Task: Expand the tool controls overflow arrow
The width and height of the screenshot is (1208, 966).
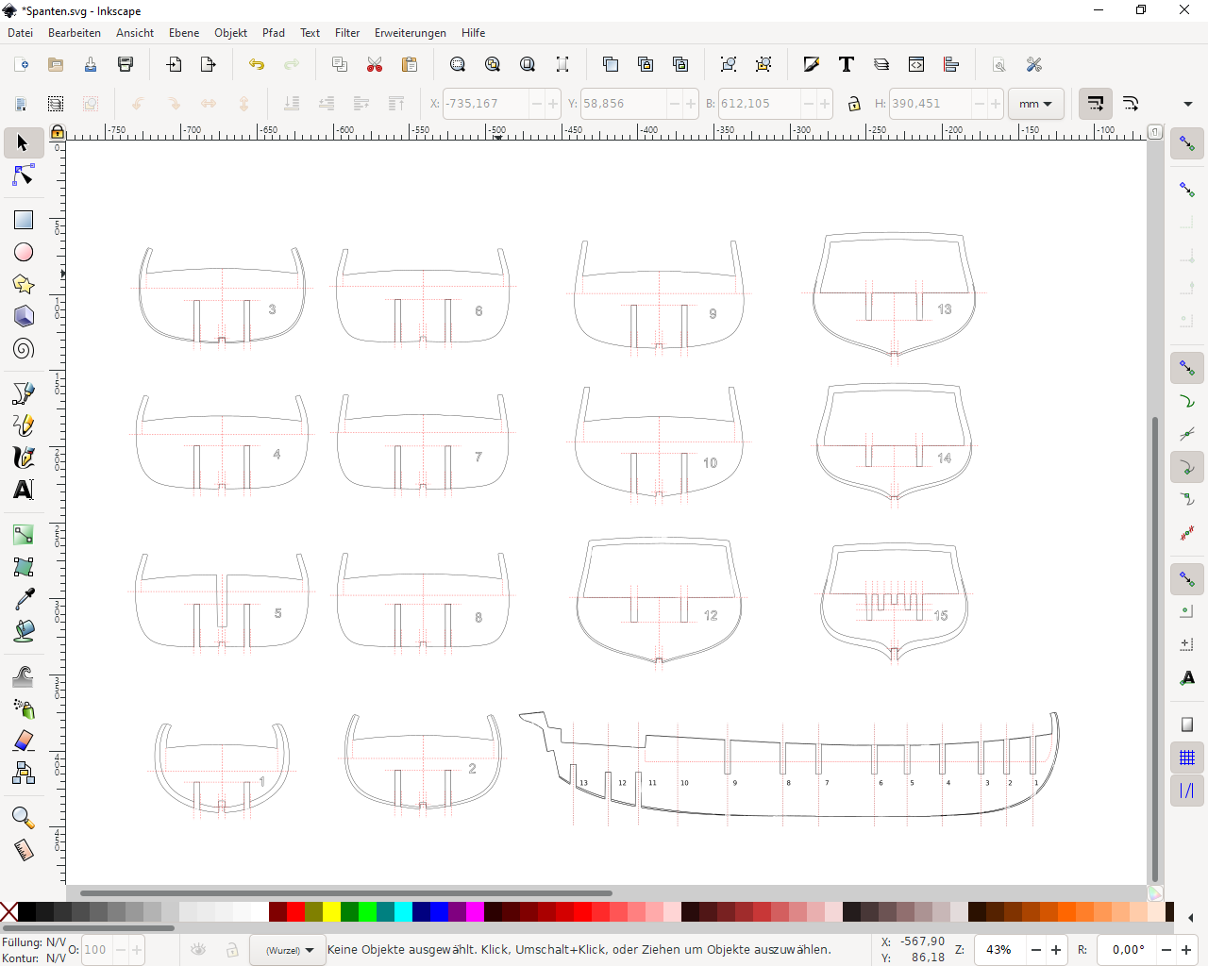Action: pyautogui.click(x=1187, y=104)
